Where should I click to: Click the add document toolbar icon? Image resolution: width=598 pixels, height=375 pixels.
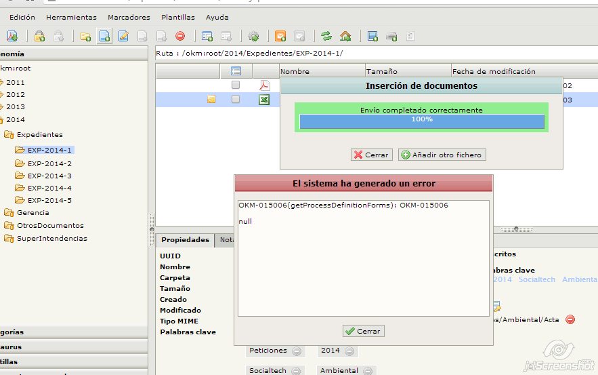click(104, 37)
